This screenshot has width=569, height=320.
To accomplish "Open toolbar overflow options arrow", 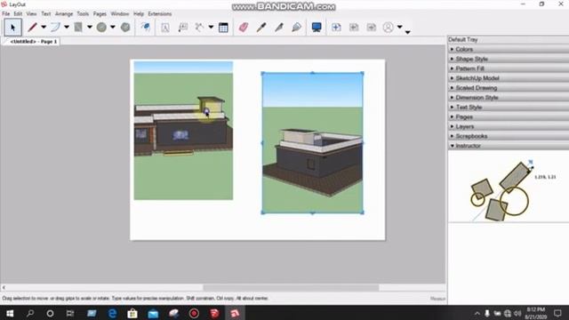I will click(x=408, y=32).
